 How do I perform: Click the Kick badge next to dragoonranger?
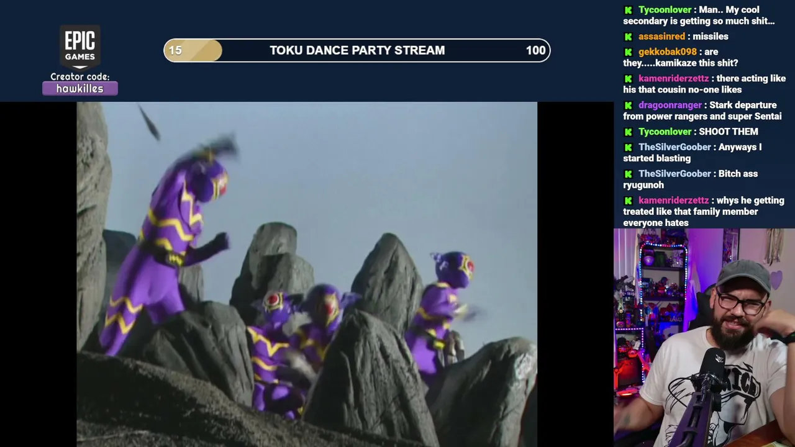[629, 106]
